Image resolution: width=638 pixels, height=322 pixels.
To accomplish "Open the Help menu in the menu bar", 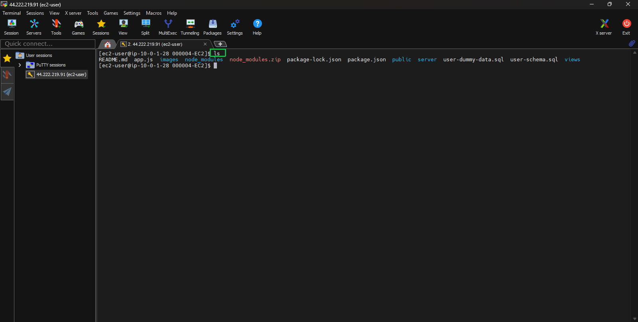I will (172, 13).
